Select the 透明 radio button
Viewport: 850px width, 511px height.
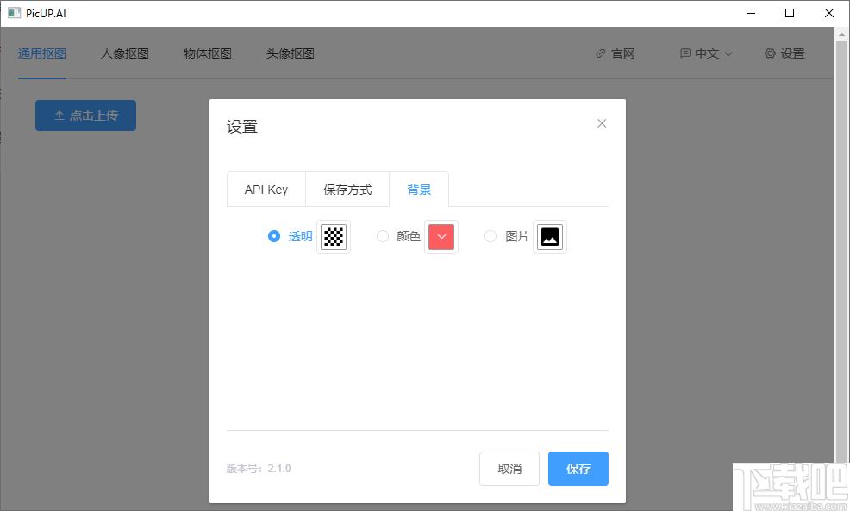[274, 236]
